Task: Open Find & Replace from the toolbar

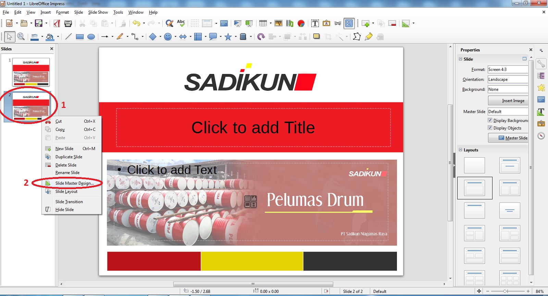Action: (169, 23)
